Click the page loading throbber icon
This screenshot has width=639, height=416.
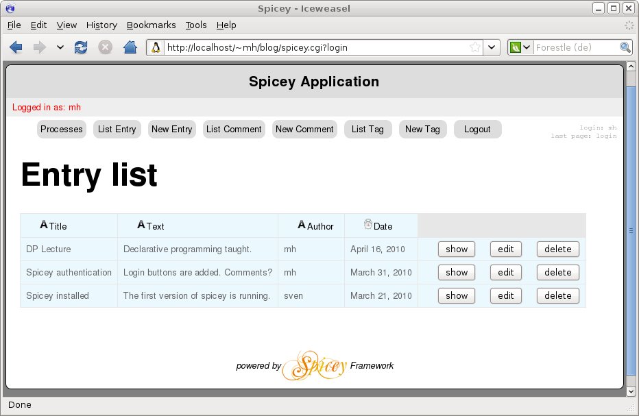click(x=629, y=25)
